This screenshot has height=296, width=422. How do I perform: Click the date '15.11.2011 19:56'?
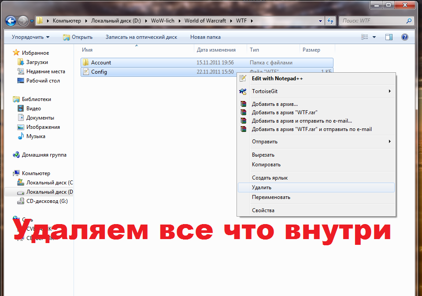(x=215, y=63)
